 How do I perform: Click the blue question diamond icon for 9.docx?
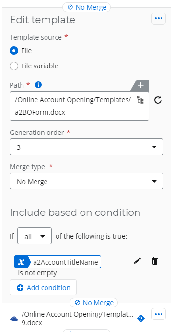point(141,318)
